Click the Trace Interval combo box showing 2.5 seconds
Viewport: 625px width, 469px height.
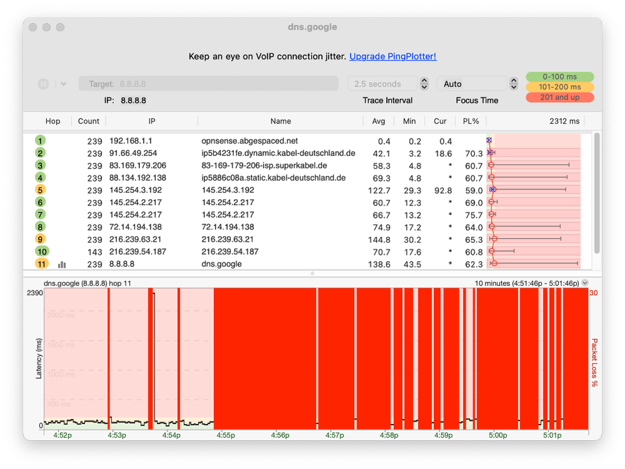tap(382, 84)
